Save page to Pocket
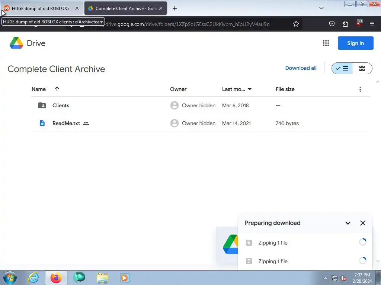Image resolution: width=381 pixels, height=285 pixels. [332, 24]
